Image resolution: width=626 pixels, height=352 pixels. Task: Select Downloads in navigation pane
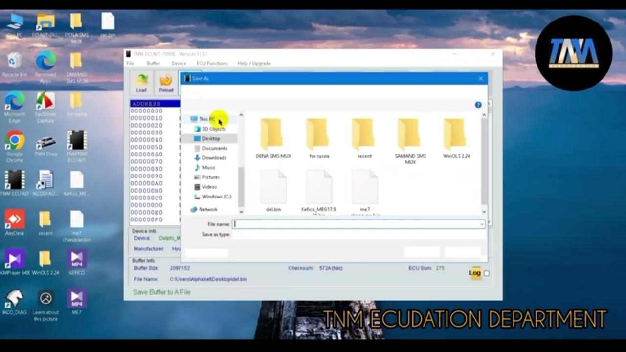point(210,158)
